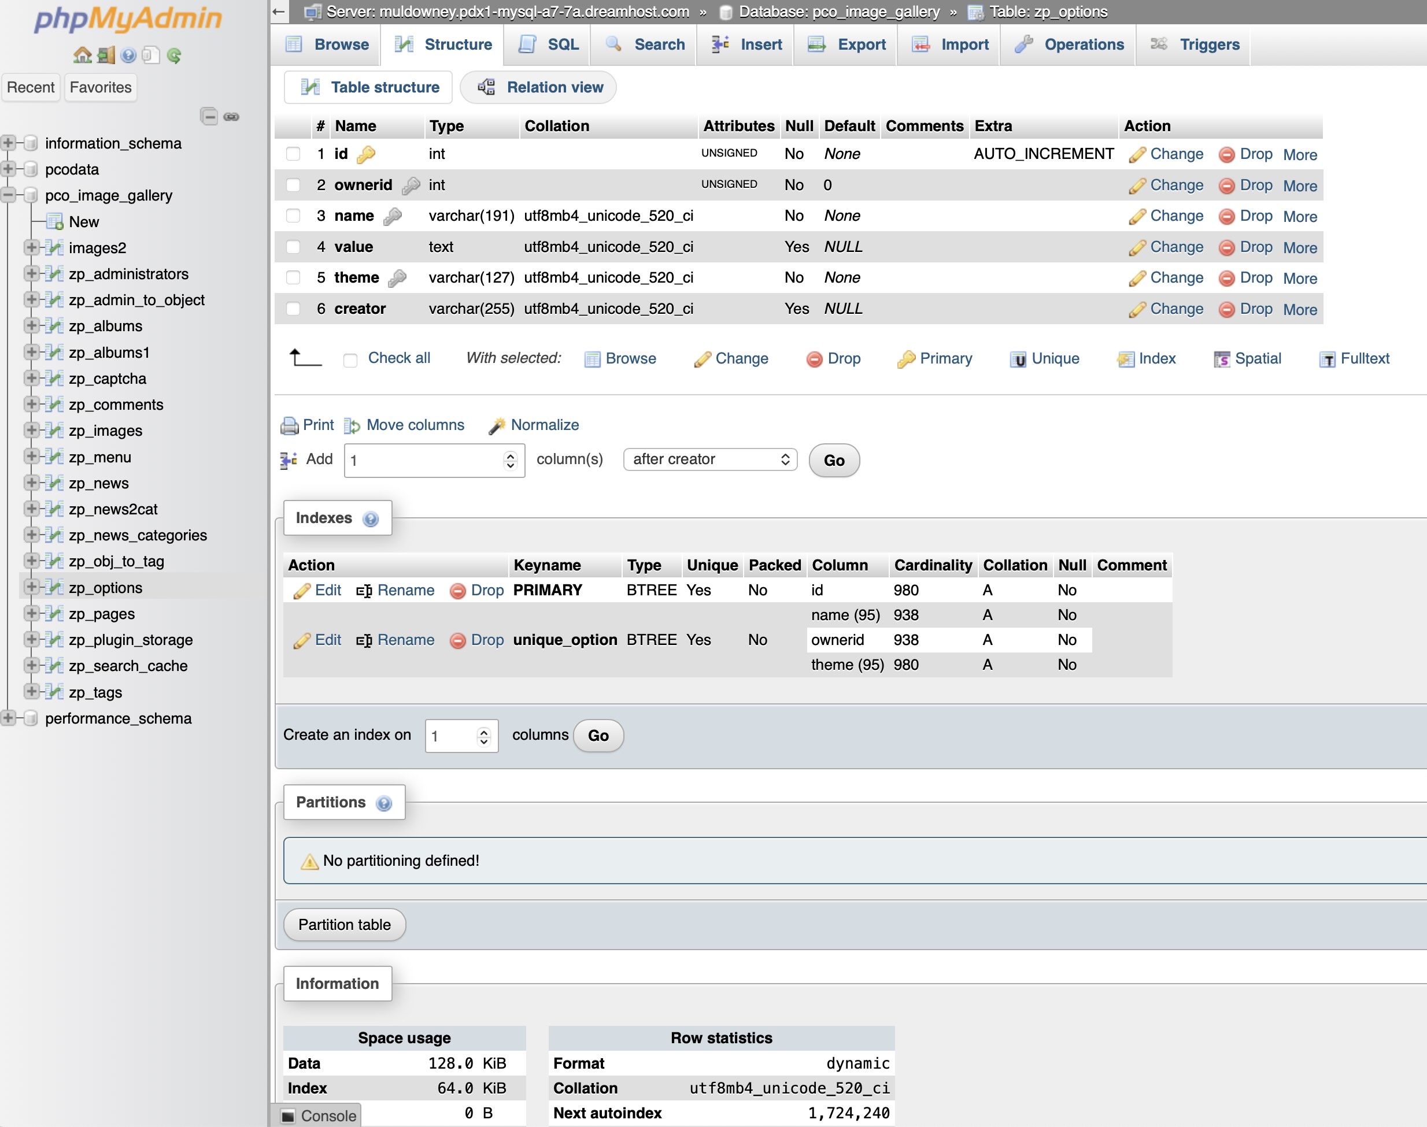Tick the checkbox for theme column

293,278
